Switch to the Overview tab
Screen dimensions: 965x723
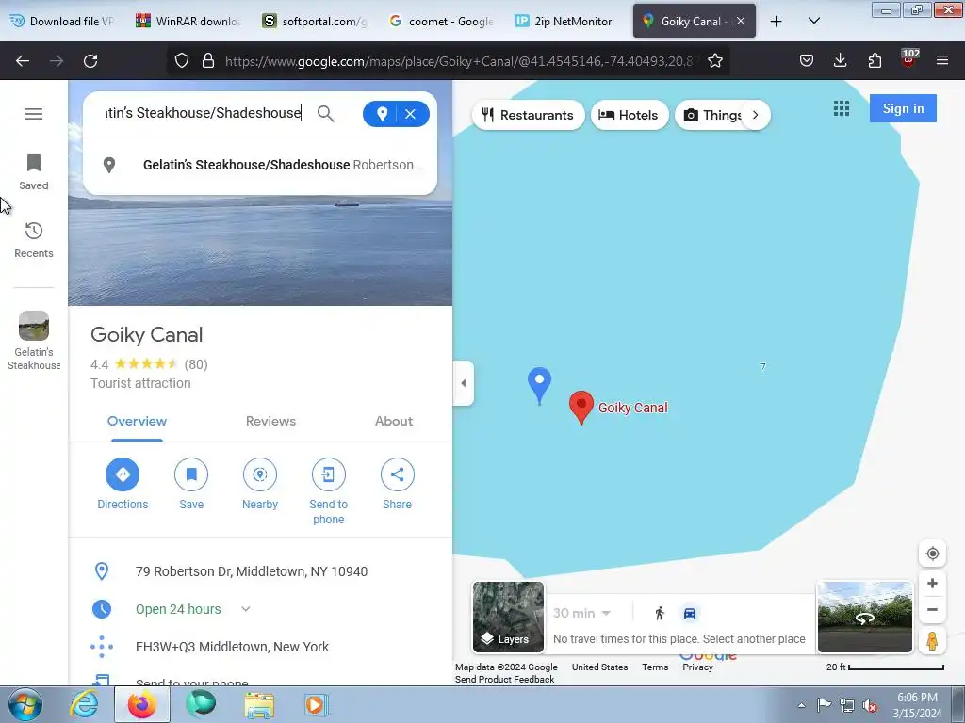[x=137, y=421]
